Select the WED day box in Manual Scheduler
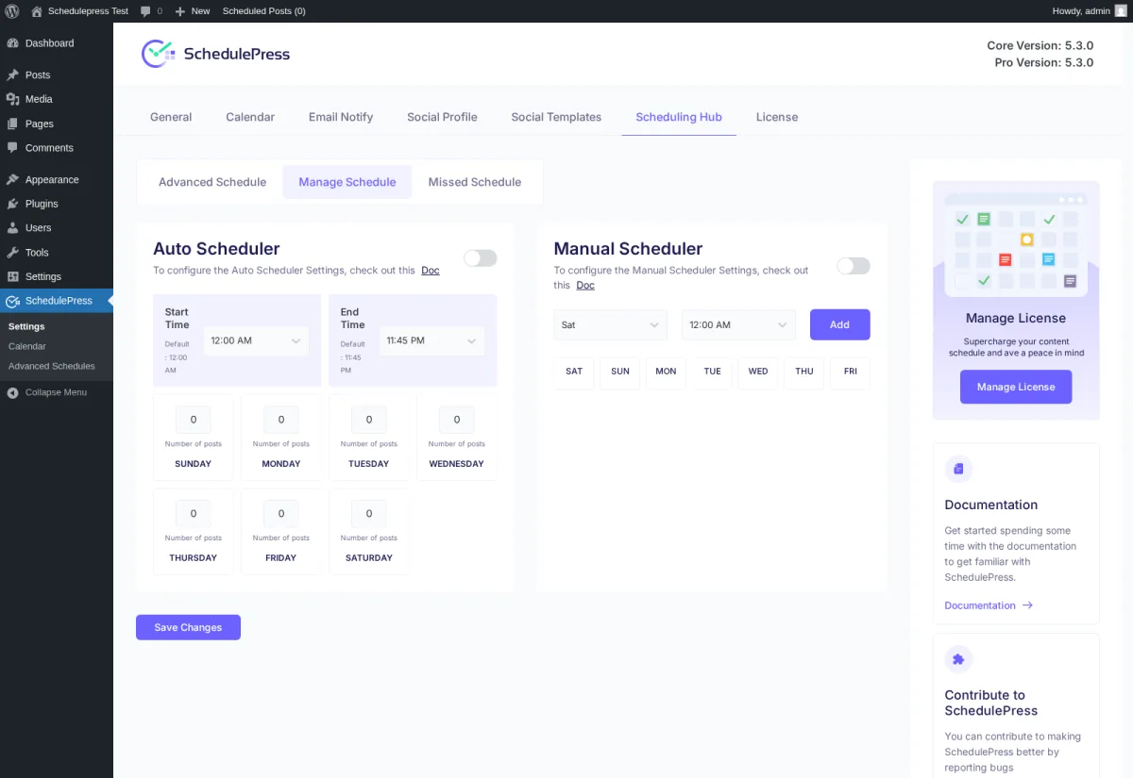1133x778 pixels. (x=758, y=372)
